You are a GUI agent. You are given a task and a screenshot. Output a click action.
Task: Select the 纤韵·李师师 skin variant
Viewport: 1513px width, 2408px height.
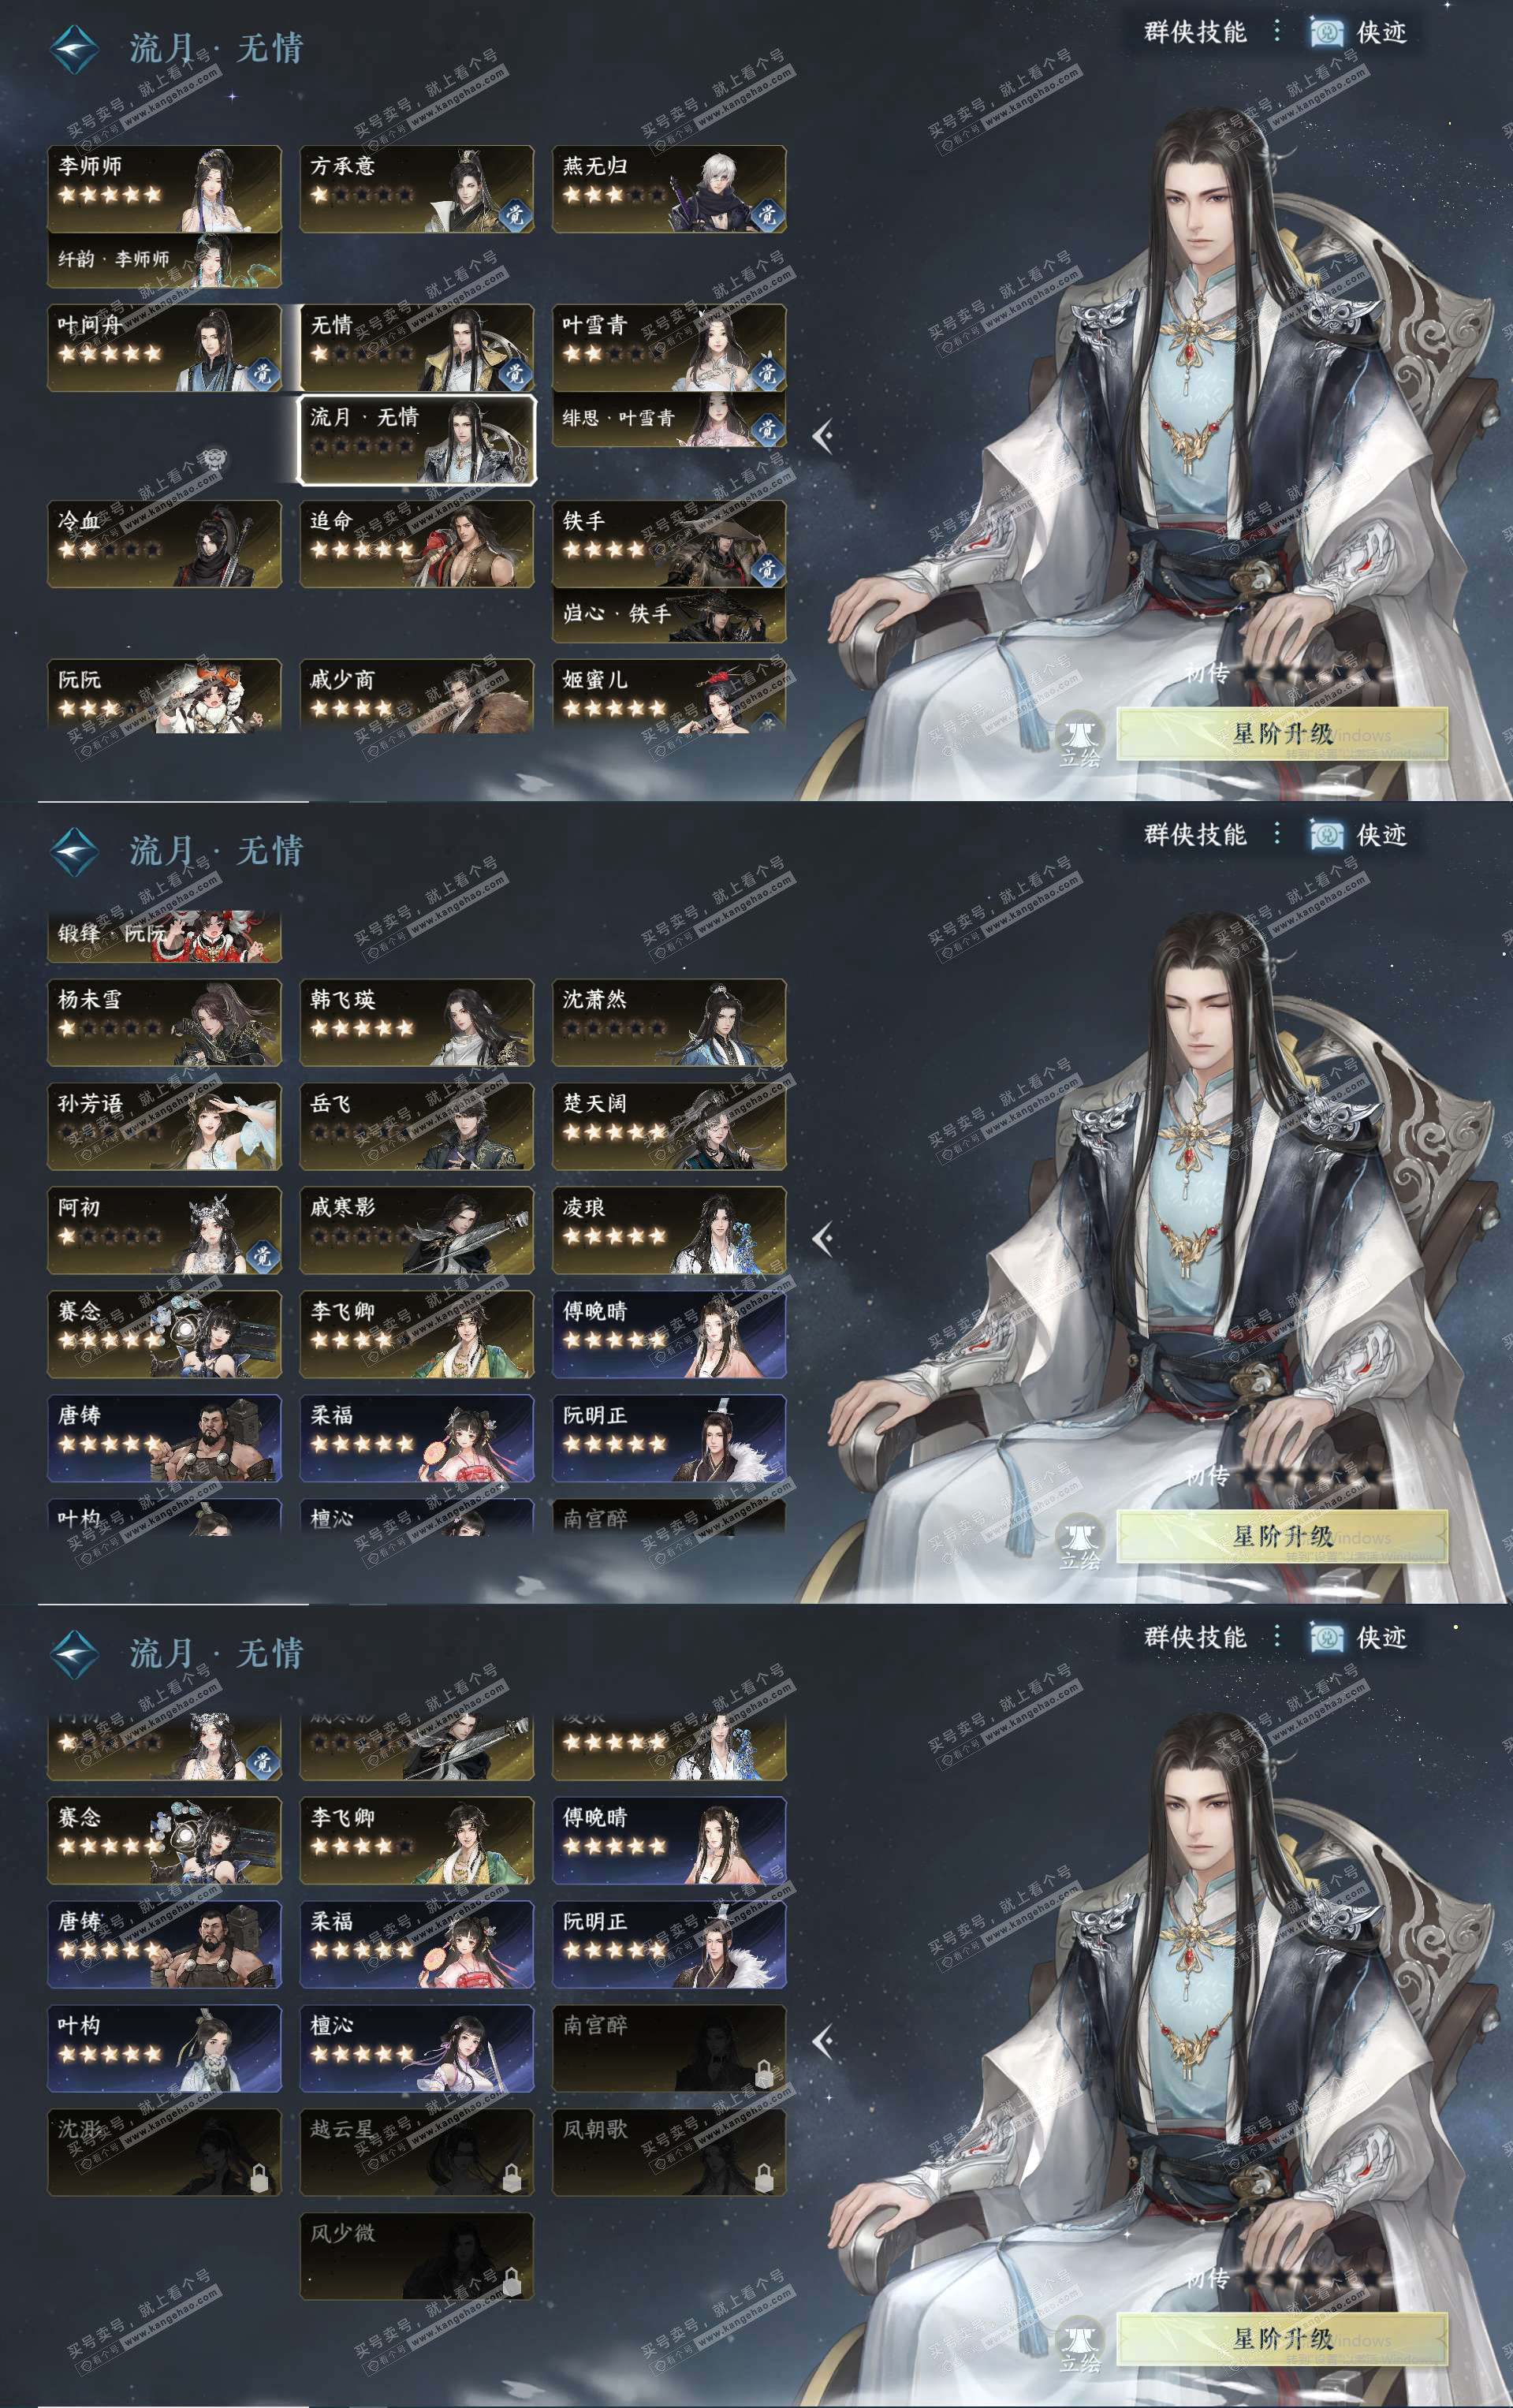click(x=165, y=261)
